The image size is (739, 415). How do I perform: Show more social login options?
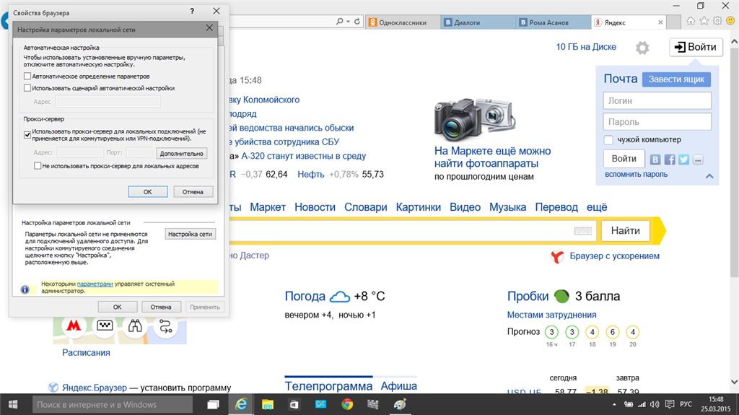698,160
